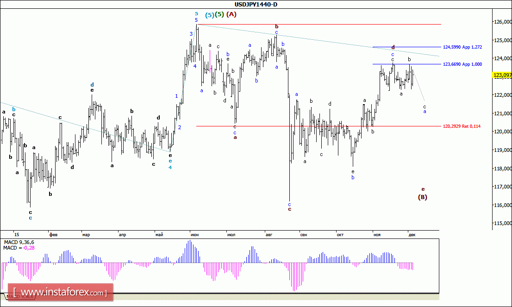The height and width of the screenshot is (307, 512).
Task: Select the blue 1 wave label
Action: (x=176, y=96)
